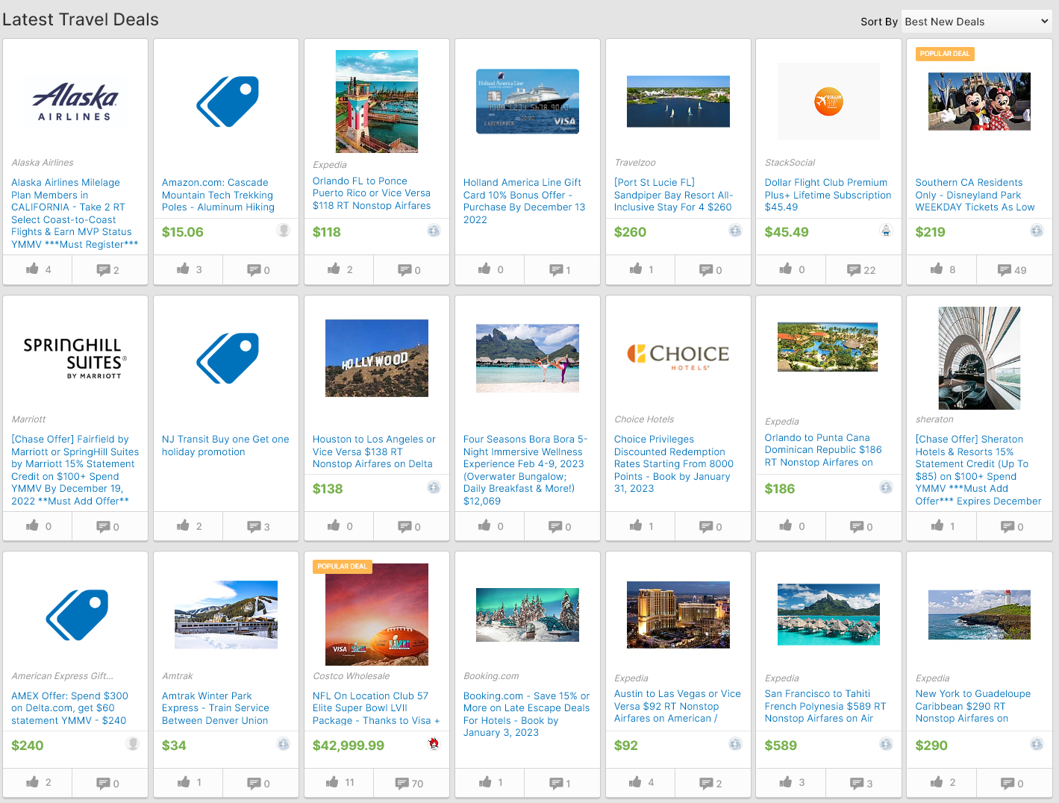Viewport: 1059px width, 803px height.
Task: Click the user avatar on the $45.49 Dollar Flight Club deal
Action: 886,231
